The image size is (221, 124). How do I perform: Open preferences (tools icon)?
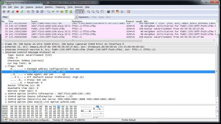[122, 12]
